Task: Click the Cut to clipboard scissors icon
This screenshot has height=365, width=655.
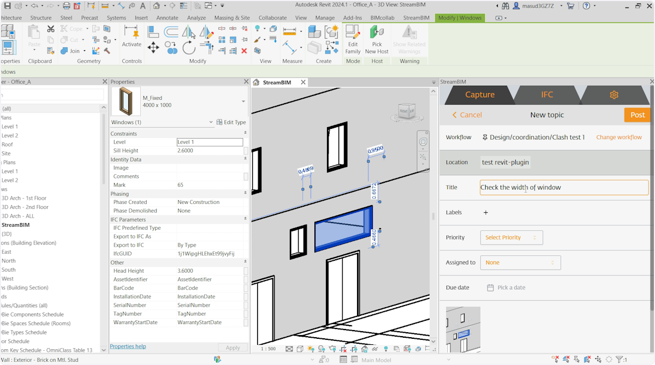Action: (x=51, y=29)
